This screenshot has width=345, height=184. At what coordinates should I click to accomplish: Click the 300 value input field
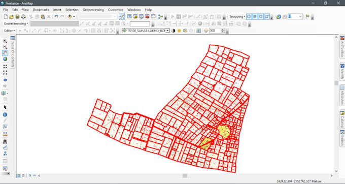pos(215,30)
